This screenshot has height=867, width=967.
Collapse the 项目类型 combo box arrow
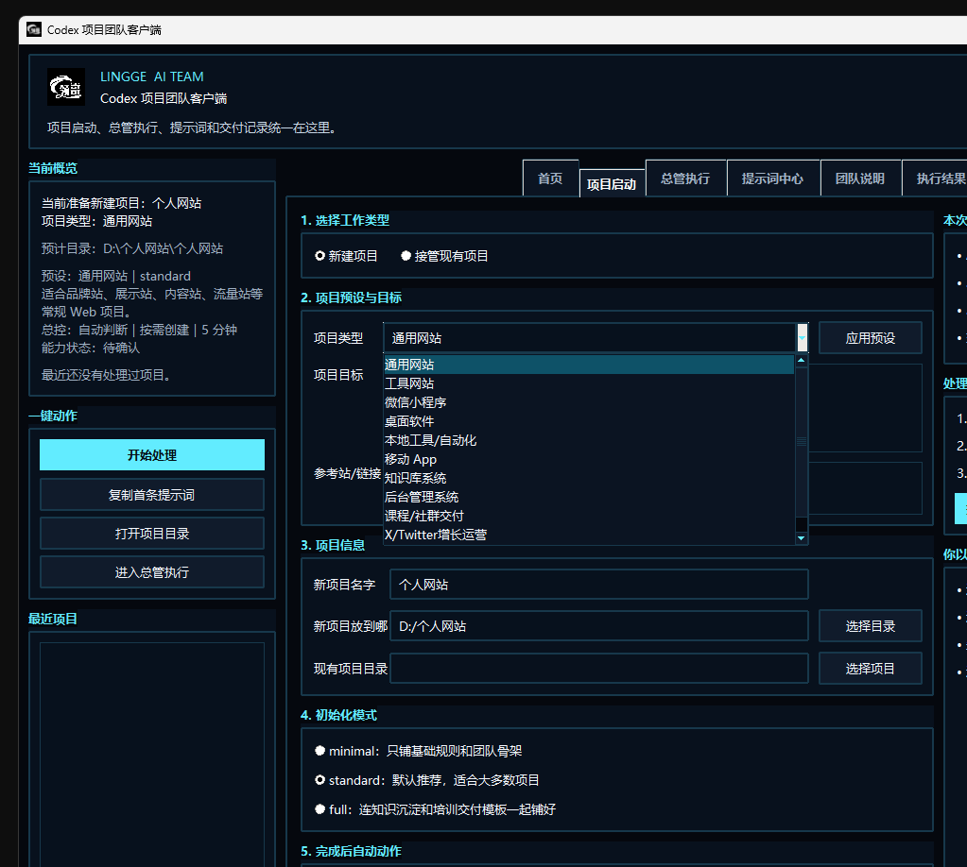(x=802, y=338)
